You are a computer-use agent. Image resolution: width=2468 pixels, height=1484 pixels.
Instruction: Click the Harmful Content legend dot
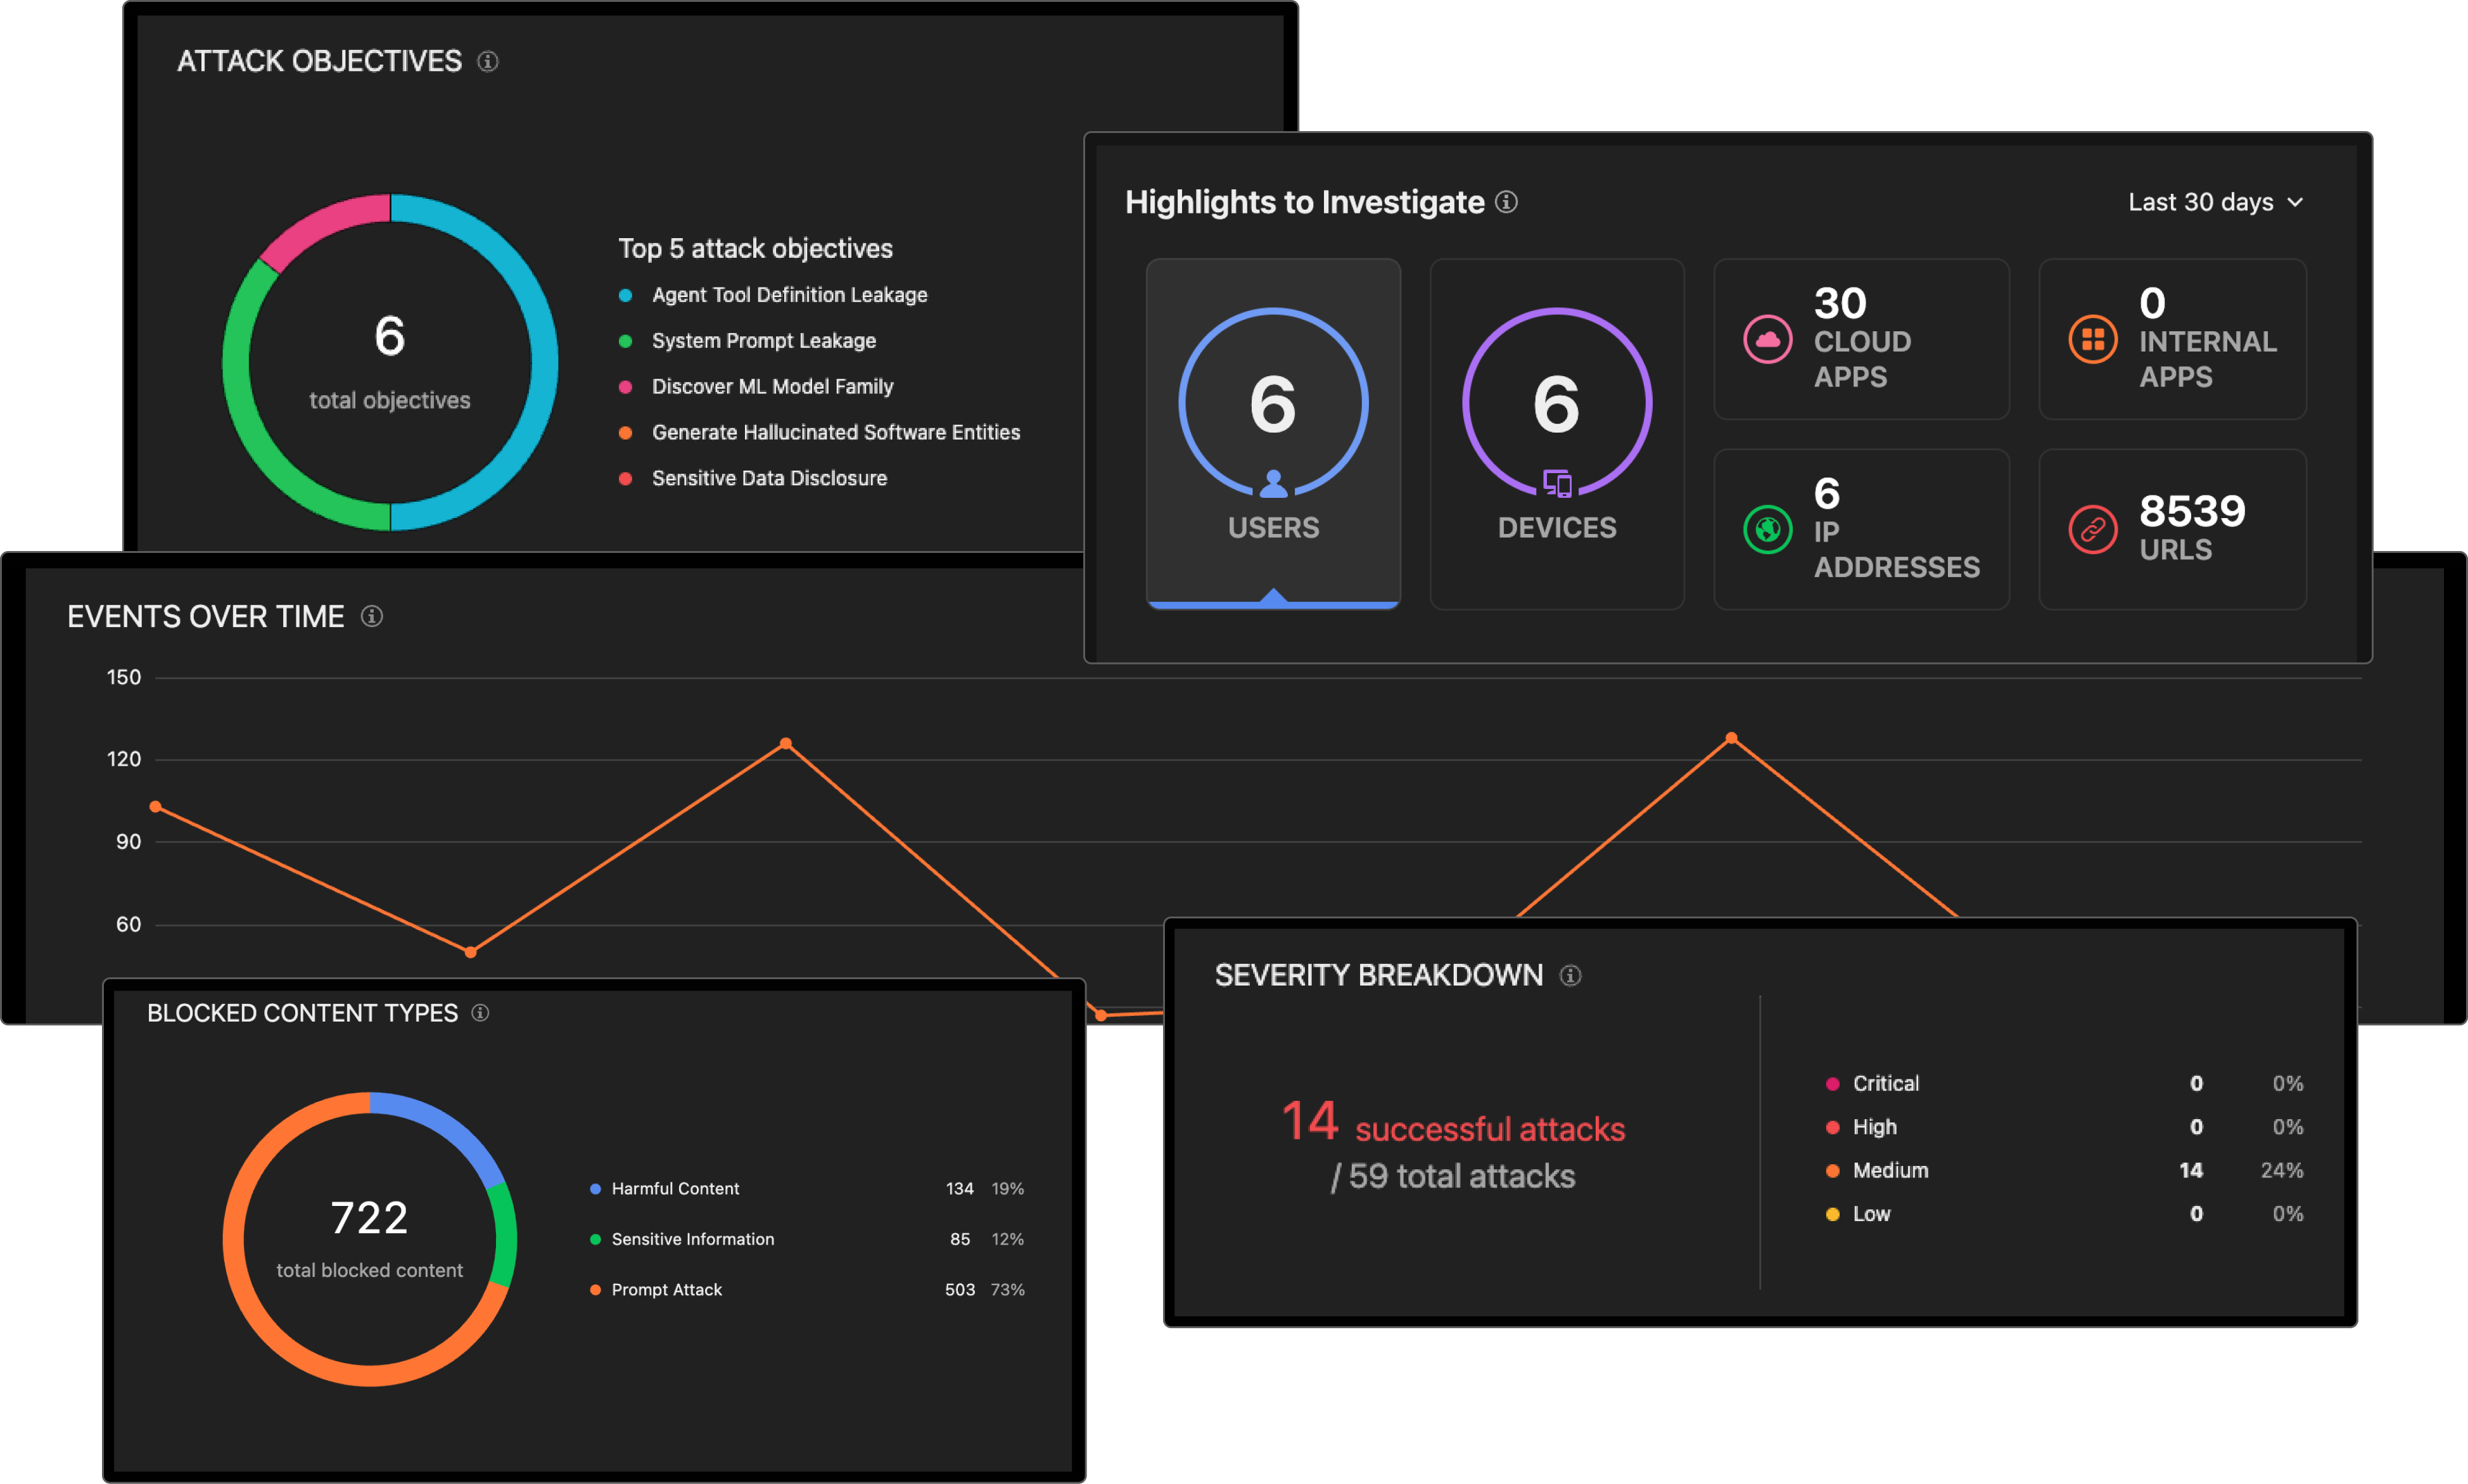coord(595,1189)
